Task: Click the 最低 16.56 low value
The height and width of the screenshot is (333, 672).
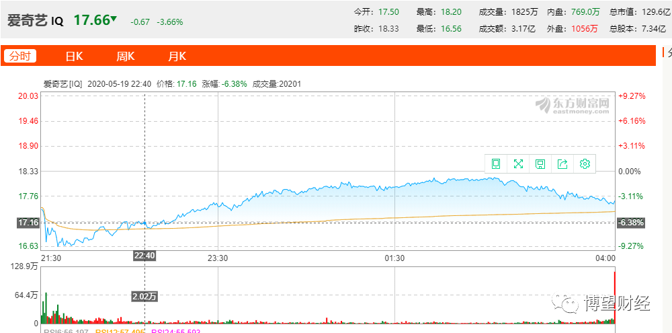Action: [451, 29]
